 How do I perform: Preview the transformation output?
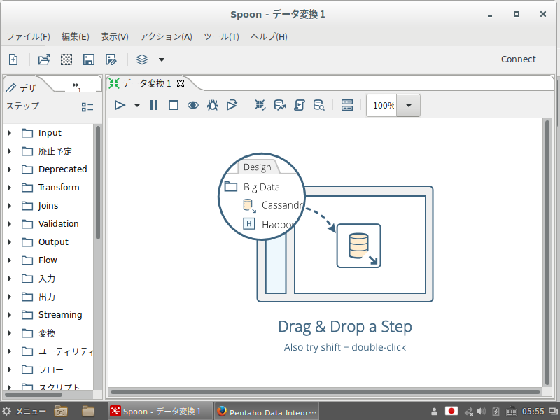pos(194,105)
